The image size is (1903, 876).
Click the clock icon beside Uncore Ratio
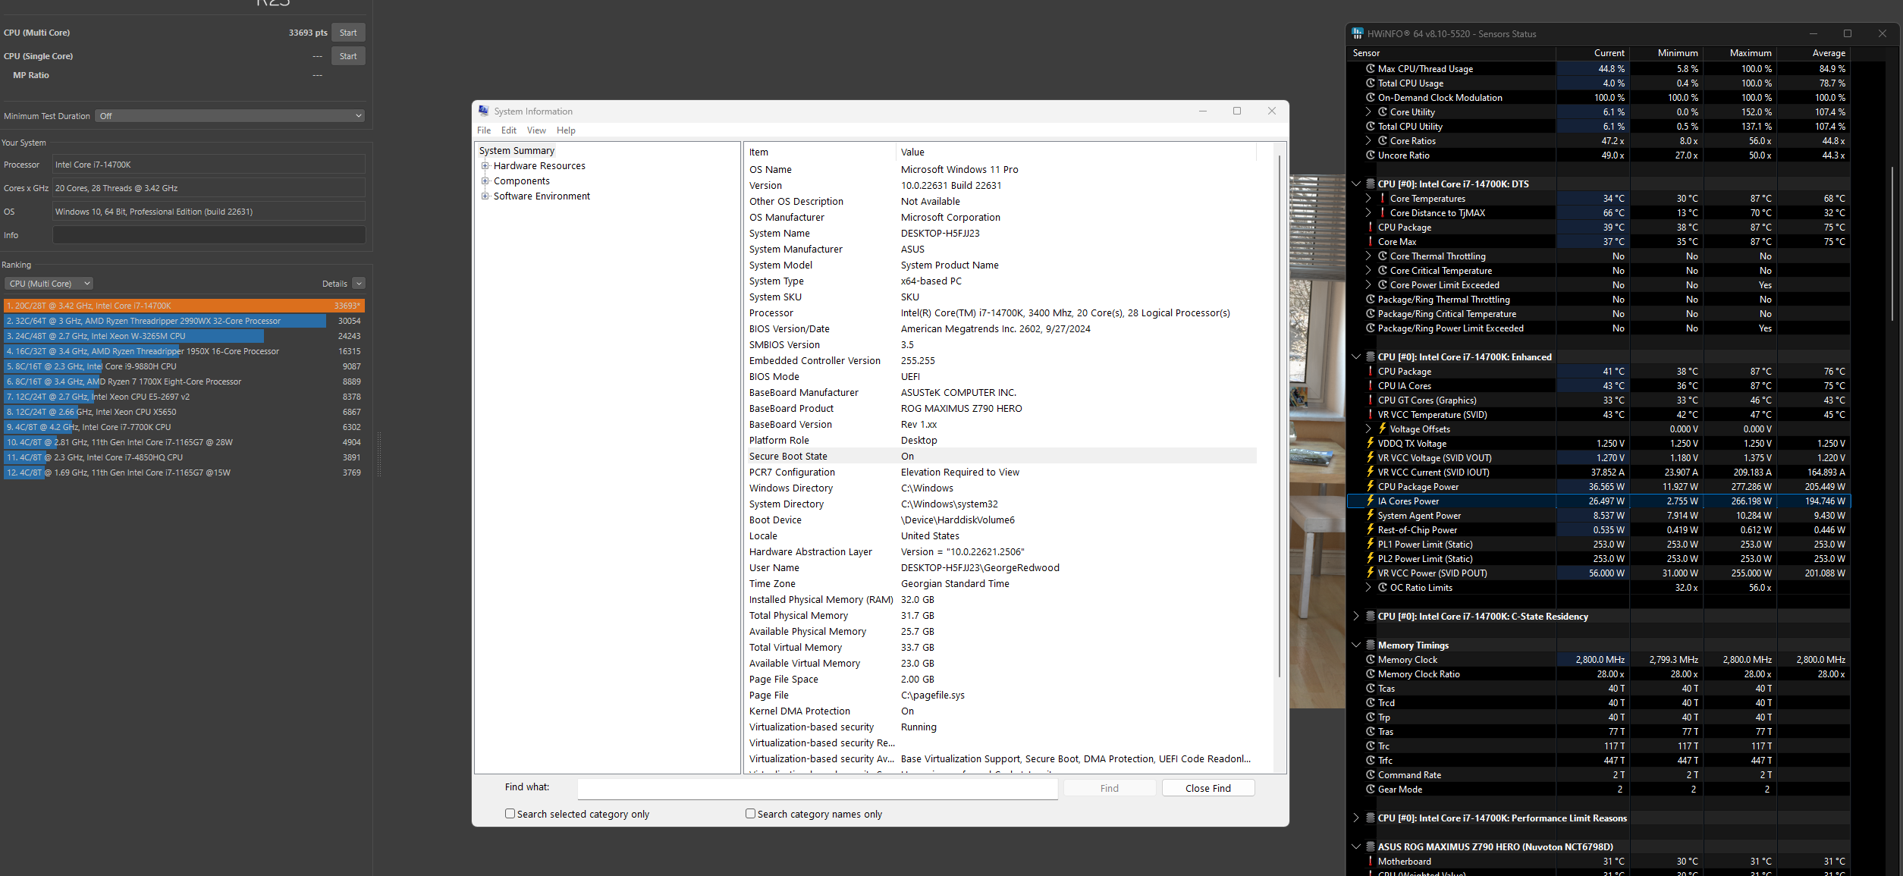1371,155
